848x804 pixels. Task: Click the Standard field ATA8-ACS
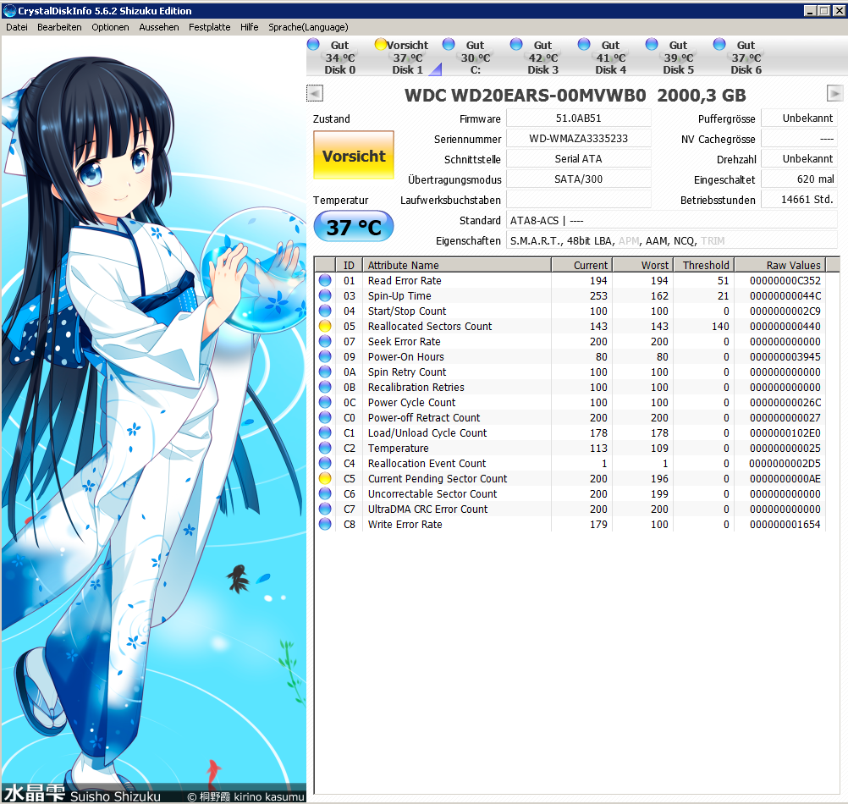click(x=672, y=220)
